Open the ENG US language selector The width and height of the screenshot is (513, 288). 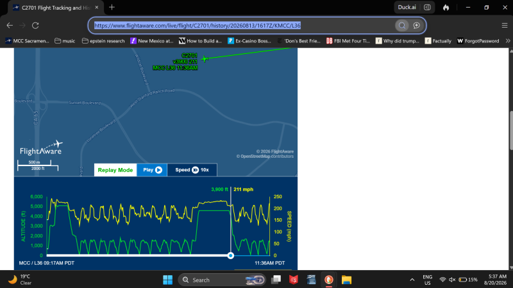pyautogui.click(x=427, y=280)
